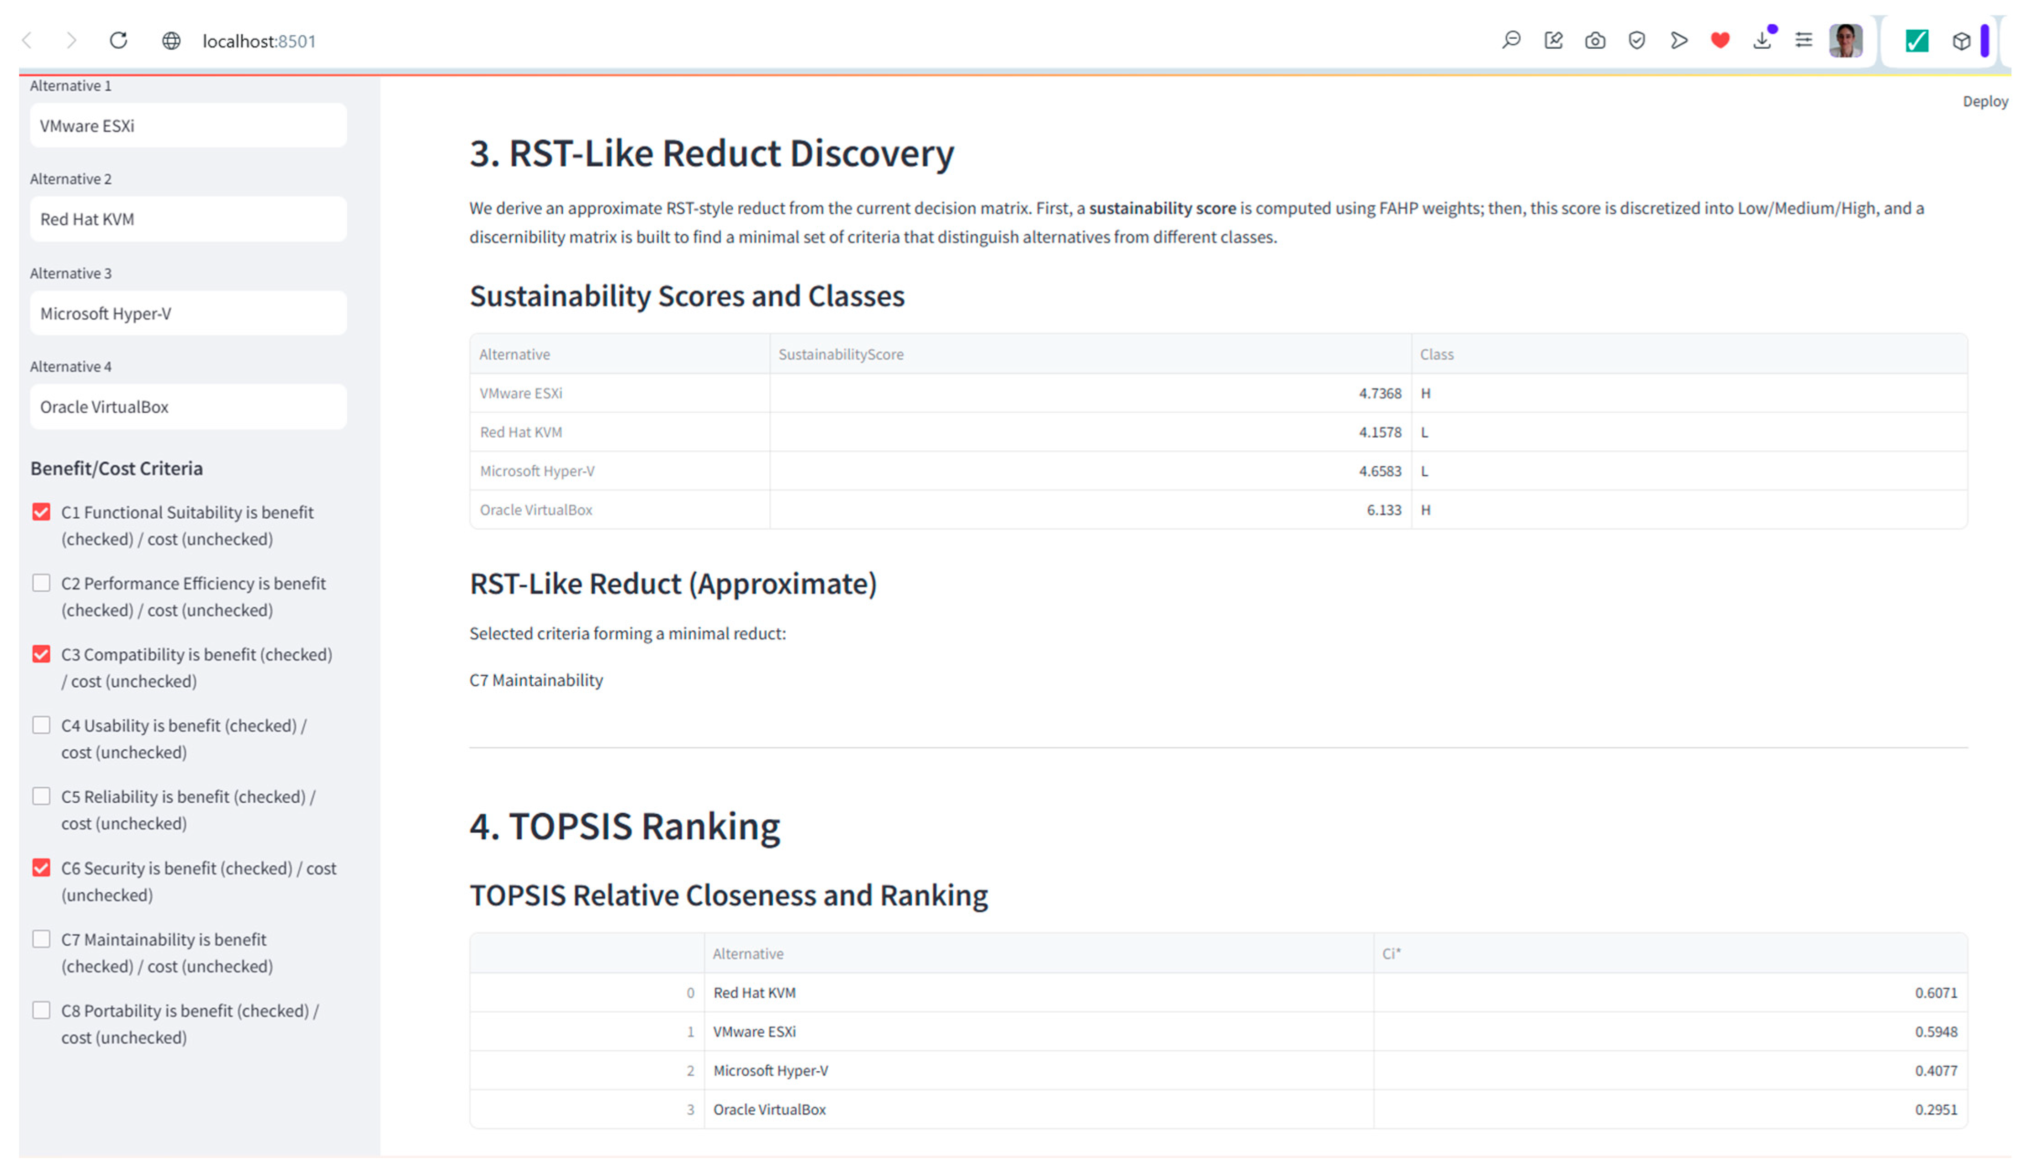Viewport: 2027px width, 1174px height.
Task: Click the Ci* column header in TOPSIS table
Action: tap(1392, 953)
